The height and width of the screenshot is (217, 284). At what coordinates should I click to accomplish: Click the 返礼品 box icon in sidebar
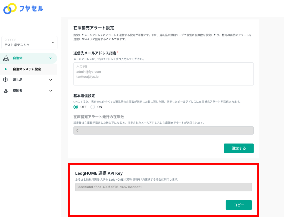click(6, 80)
